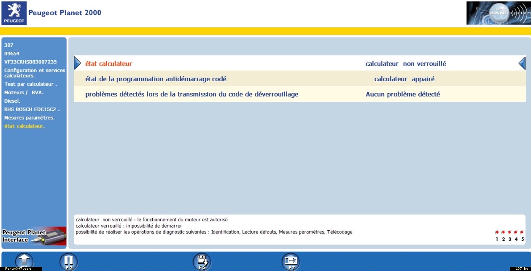The image size is (531, 271).
Task: Click the value calculateur appairé
Action: 404,79
